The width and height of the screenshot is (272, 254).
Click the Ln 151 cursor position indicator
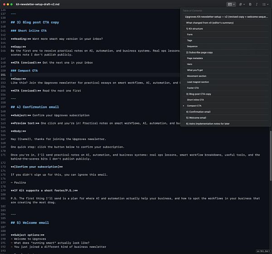263,251
